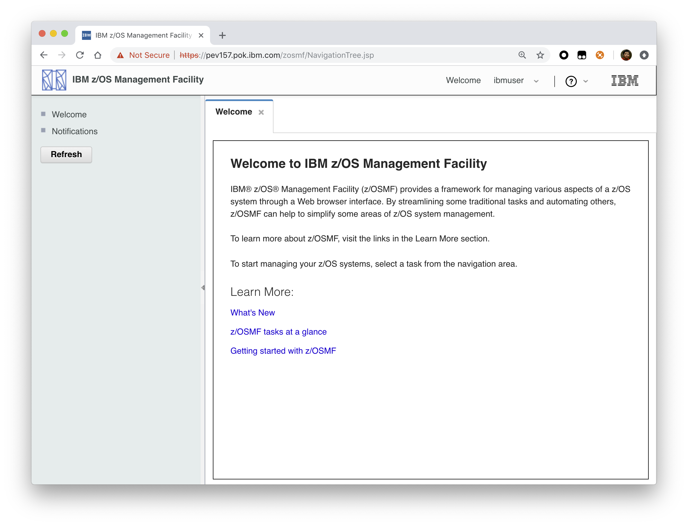Collapse the navigation pane with splitter arrow
The width and height of the screenshot is (688, 526).
point(203,287)
